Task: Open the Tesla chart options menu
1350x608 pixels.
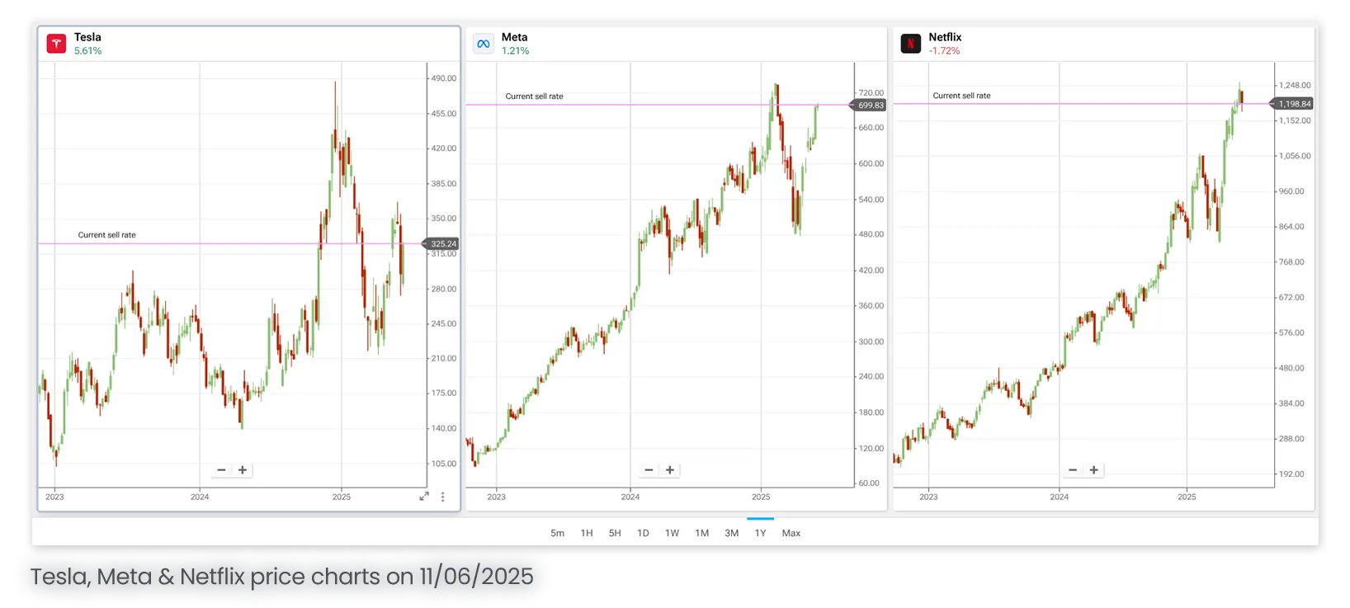Action: 443,497
